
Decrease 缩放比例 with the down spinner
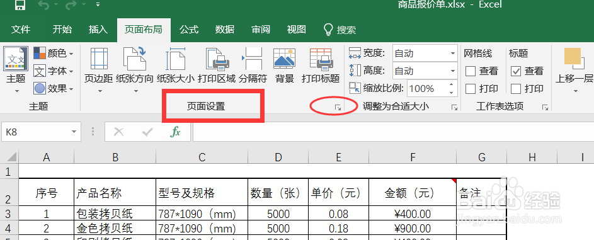click(x=452, y=93)
